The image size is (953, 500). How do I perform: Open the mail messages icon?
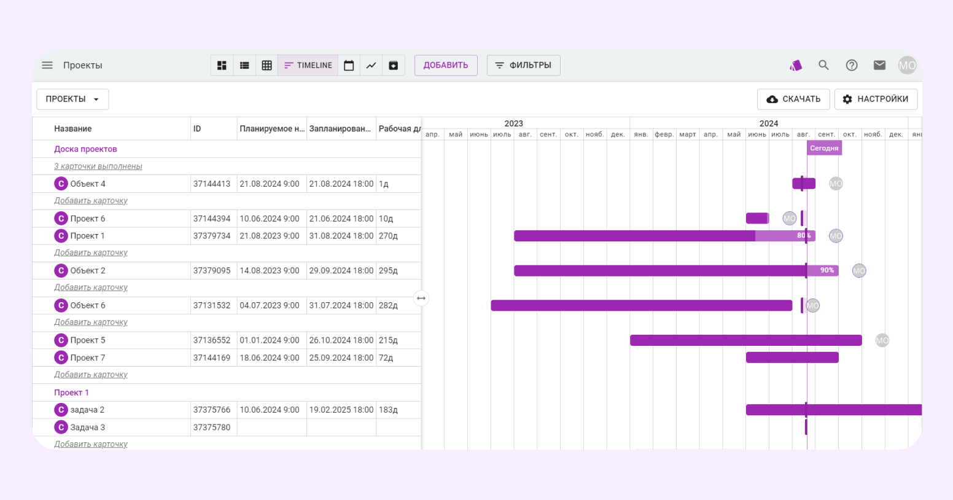[x=880, y=65]
